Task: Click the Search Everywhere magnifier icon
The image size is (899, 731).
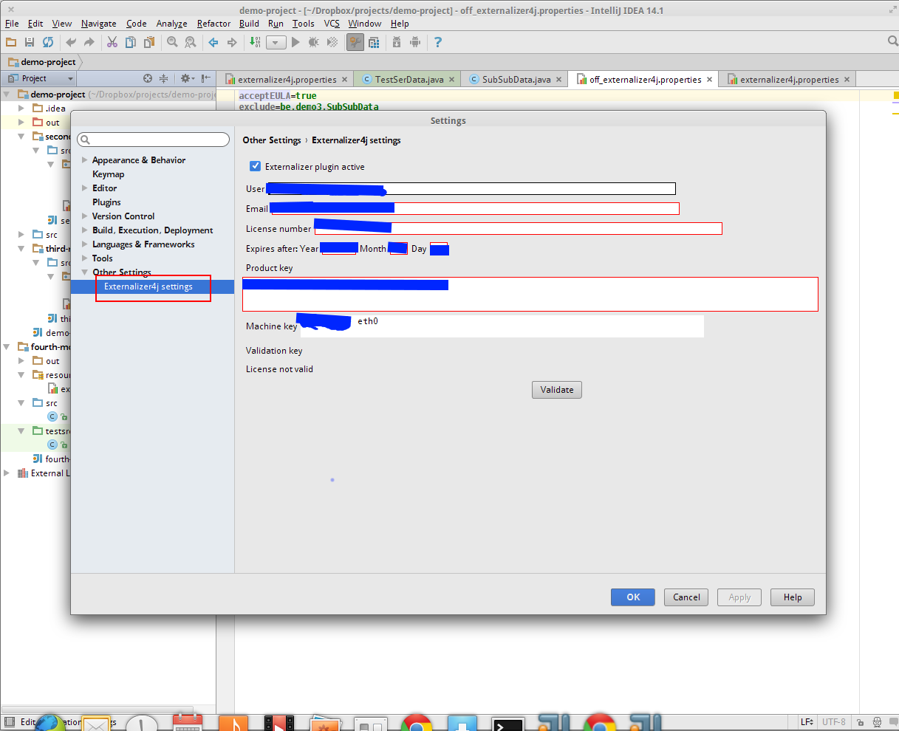Action: [x=892, y=41]
